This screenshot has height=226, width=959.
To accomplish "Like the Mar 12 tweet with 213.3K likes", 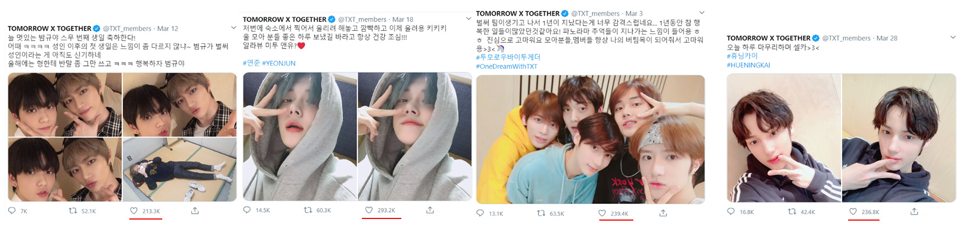I will [x=134, y=211].
